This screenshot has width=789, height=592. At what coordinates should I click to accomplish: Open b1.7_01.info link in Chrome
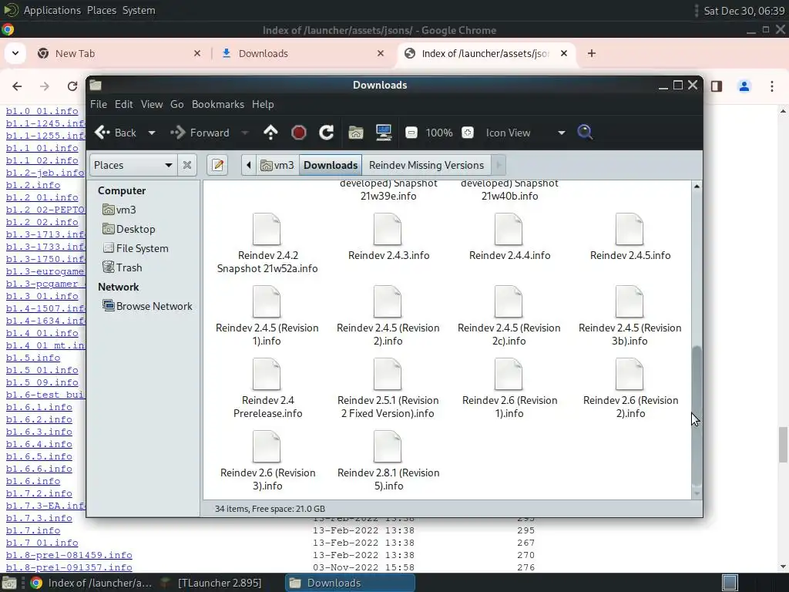[x=42, y=543]
